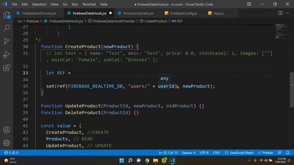This screenshot has width=294, height=165.
Task: Click DeleteProduct function name on line 39
Action: tap(83, 113)
